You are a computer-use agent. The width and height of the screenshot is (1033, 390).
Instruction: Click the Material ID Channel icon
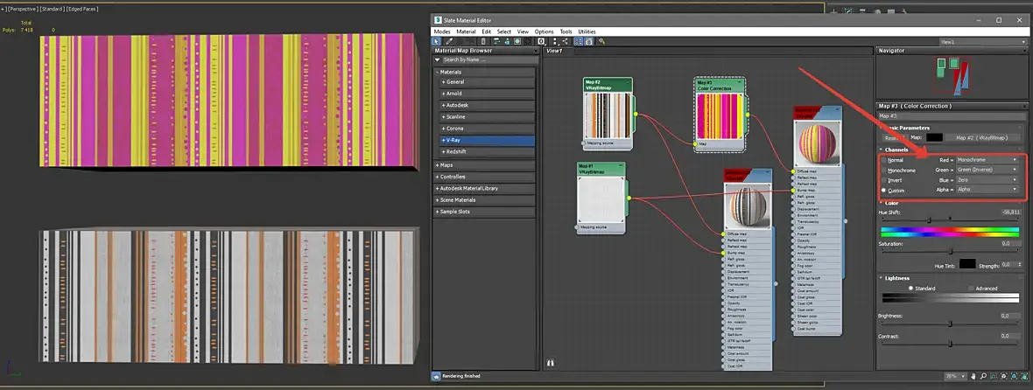click(541, 41)
